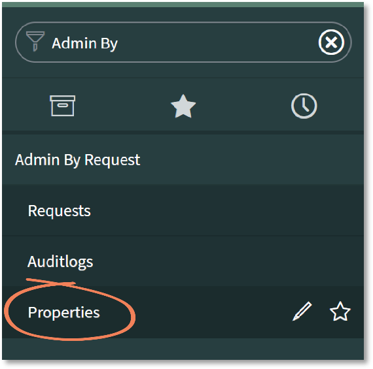Select the Requests row in navigator
The width and height of the screenshot is (373, 369).
coord(183,210)
